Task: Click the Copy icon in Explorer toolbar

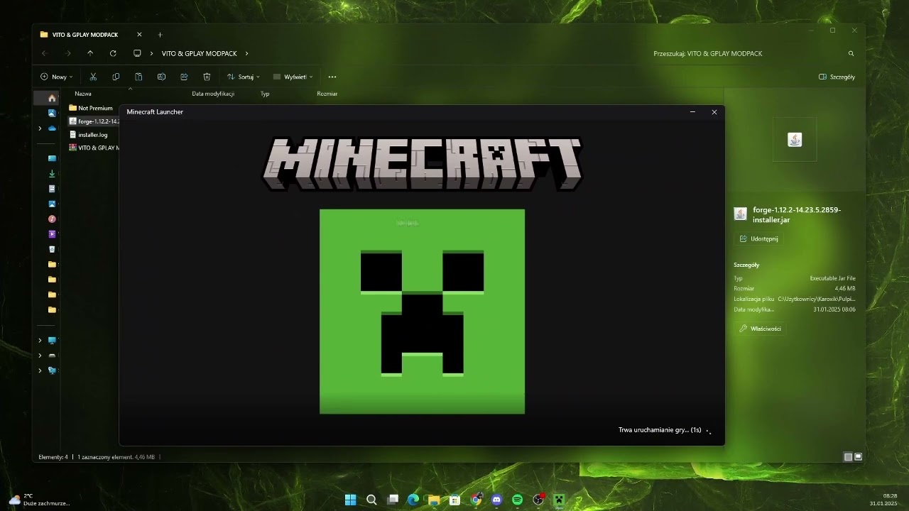Action: coord(116,77)
